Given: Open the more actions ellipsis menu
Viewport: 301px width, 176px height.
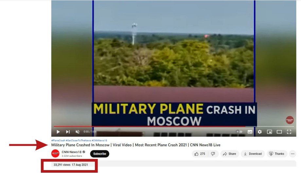Looking at the screenshot, I should [x=292, y=154].
